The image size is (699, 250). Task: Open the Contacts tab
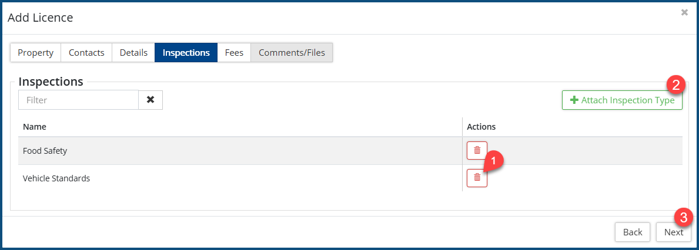point(86,52)
